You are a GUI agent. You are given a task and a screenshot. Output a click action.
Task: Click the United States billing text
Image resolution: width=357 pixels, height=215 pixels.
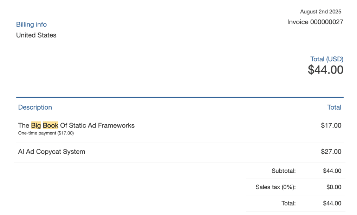36,35
